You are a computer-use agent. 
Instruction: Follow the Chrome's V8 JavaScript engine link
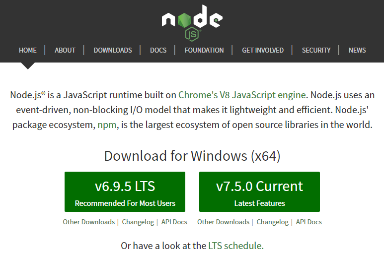pyautogui.click(x=242, y=95)
